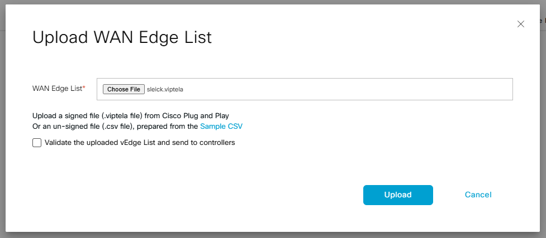546x238 pixels.
Task: Enable Validate the uploaded vEdge List checkbox
Action: pos(37,143)
